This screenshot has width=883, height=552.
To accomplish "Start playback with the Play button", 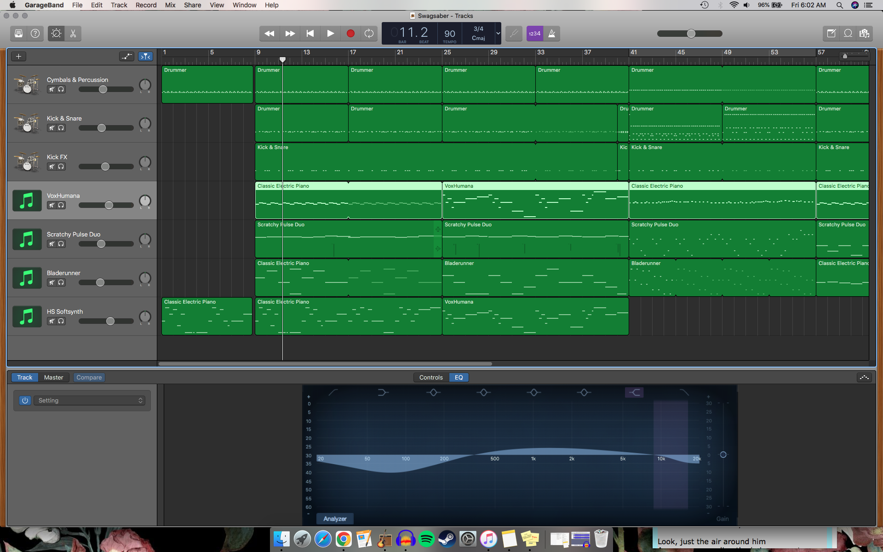I will (330, 34).
